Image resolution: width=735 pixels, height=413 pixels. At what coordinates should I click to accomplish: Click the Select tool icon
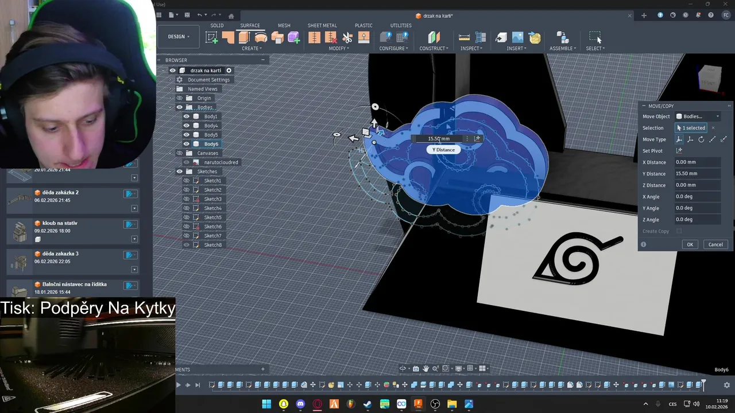(x=595, y=37)
